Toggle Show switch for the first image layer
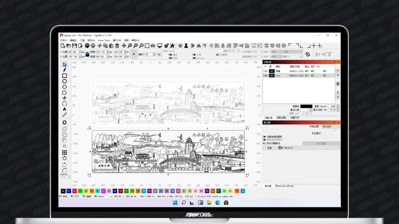This screenshot has width=399, height=224. (x=312, y=71)
